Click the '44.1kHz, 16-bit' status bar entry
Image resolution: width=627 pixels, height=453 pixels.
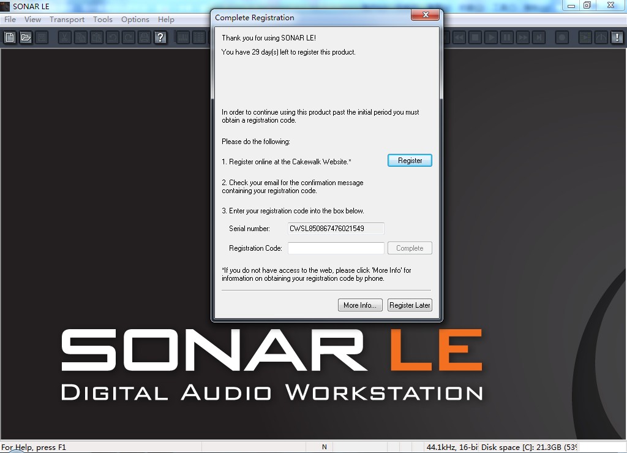451,447
